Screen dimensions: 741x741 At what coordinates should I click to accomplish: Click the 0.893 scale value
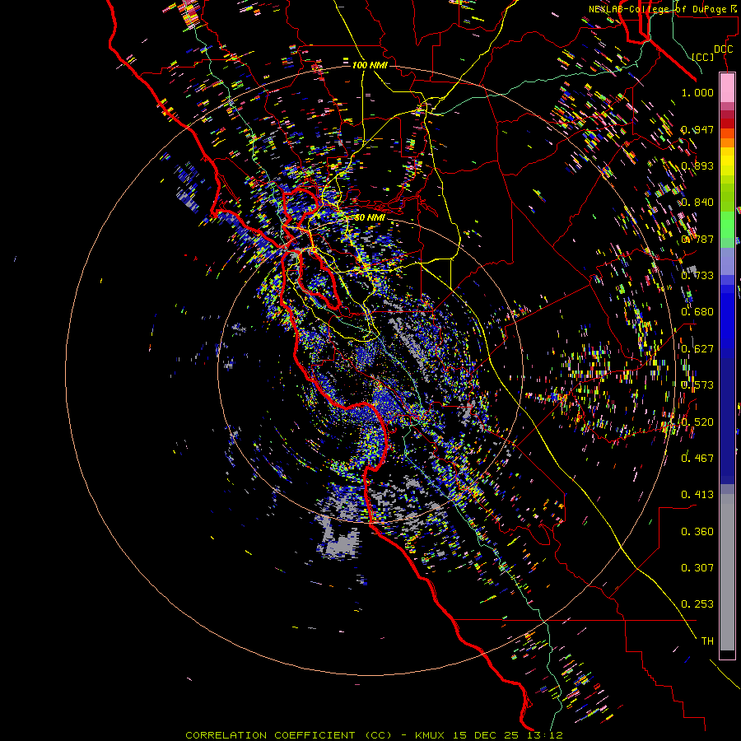click(697, 165)
